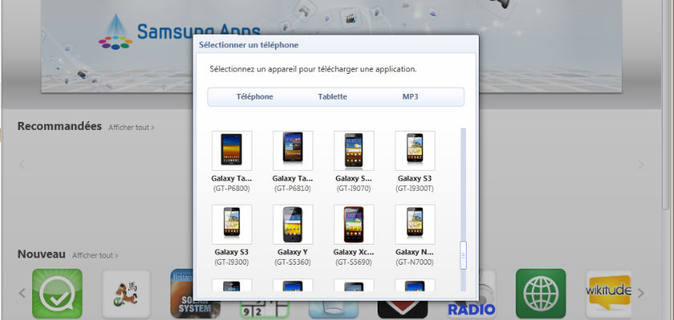
Task: Click the device list scrollbar thumb
Action: tap(463, 255)
